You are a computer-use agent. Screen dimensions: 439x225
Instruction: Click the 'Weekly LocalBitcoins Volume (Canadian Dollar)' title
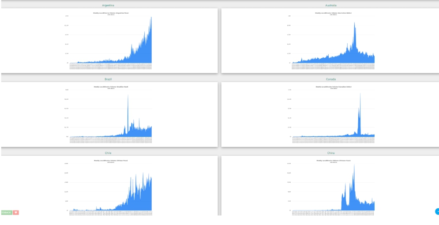pos(334,87)
